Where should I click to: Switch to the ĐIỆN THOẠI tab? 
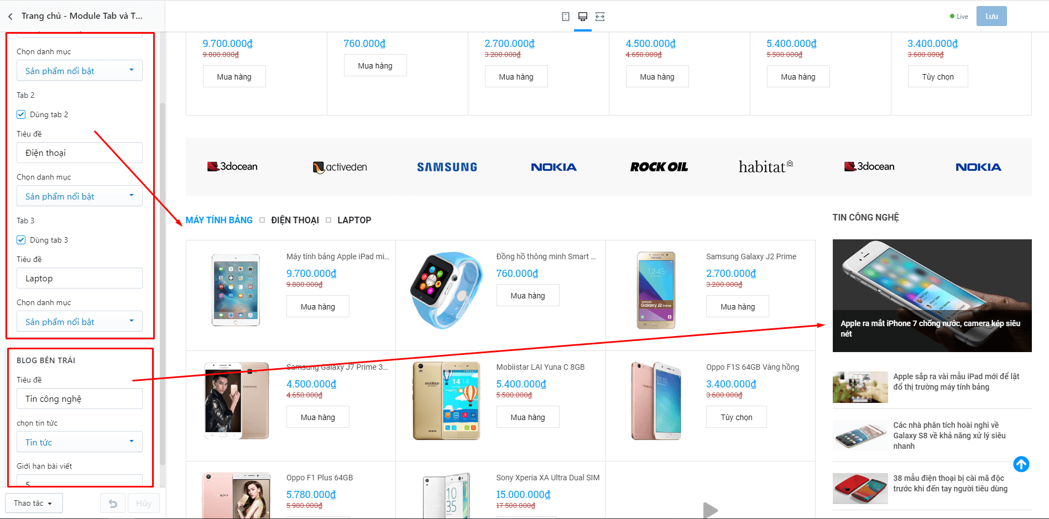(295, 220)
